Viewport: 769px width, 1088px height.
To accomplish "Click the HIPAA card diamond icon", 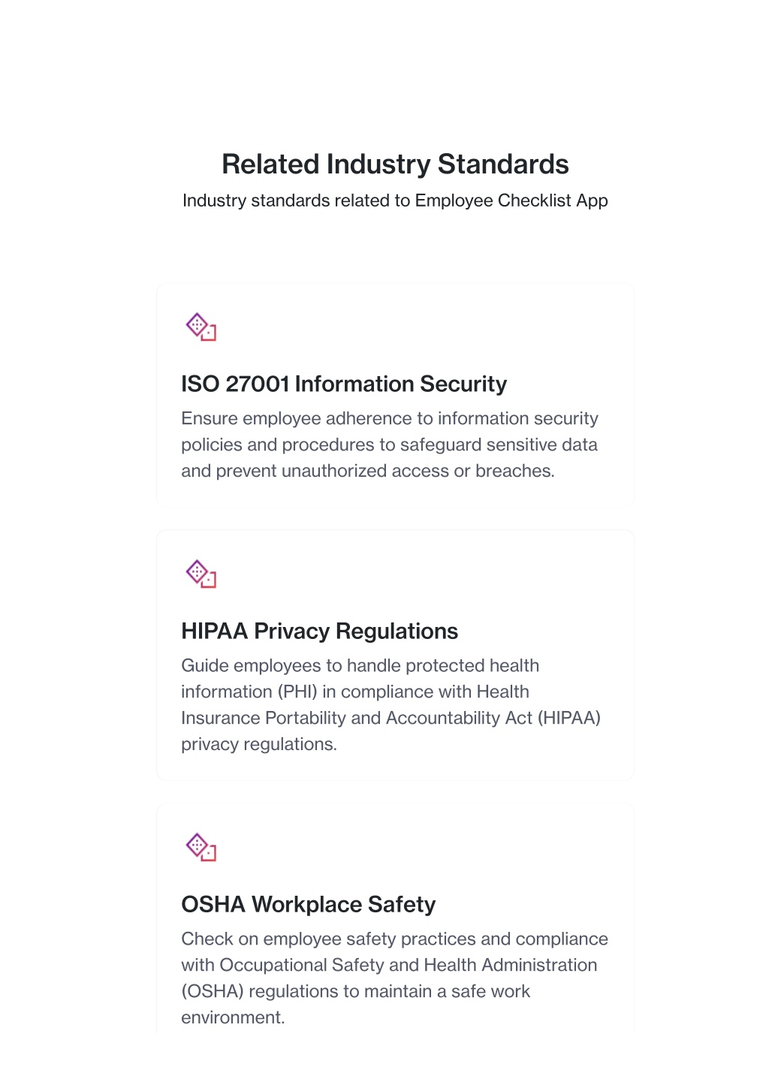I will [x=201, y=574].
